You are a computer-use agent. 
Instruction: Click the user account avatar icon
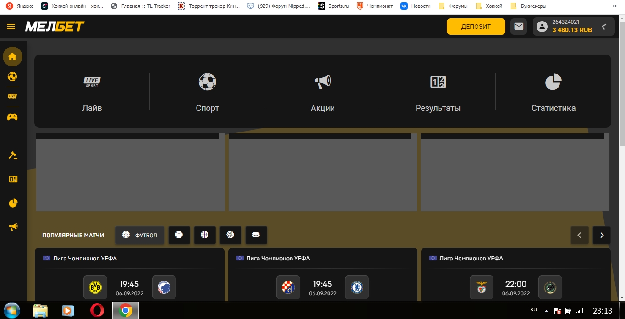542,27
